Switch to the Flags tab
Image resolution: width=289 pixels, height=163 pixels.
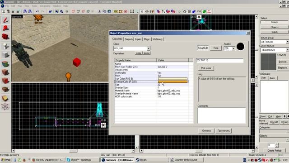pos(147,39)
